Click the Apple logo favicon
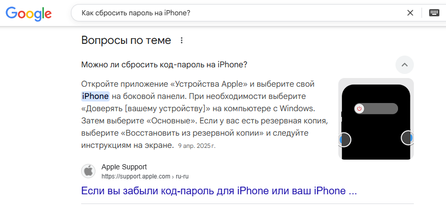The width and height of the screenshot is (446, 205). (x=88, y=171)
